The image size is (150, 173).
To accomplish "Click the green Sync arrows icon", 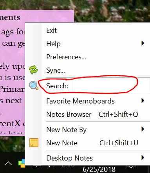I will [33, 70].
